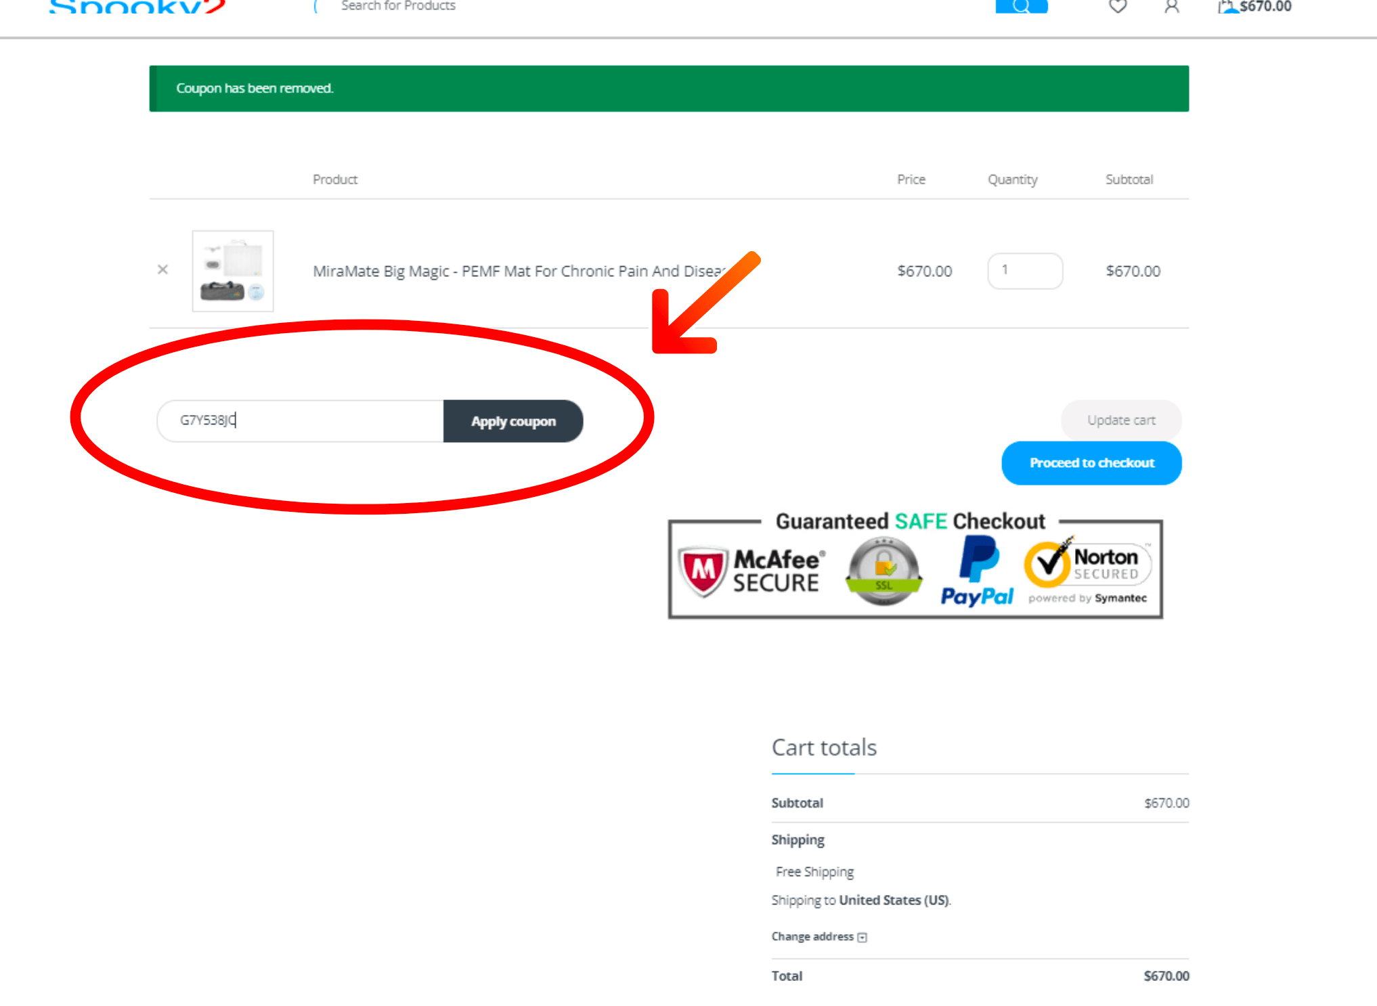This screenshot has height=1006, width=1377.
Task: Open the wishlist heart icon
Action: 1118,6
